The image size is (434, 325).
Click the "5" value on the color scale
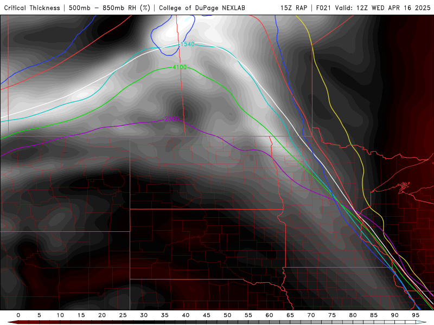pos(39,315)
